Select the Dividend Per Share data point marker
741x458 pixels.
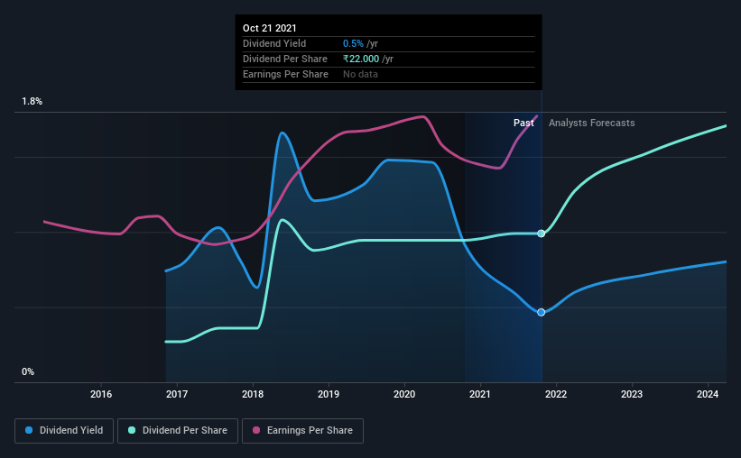[x=542, y=234]
